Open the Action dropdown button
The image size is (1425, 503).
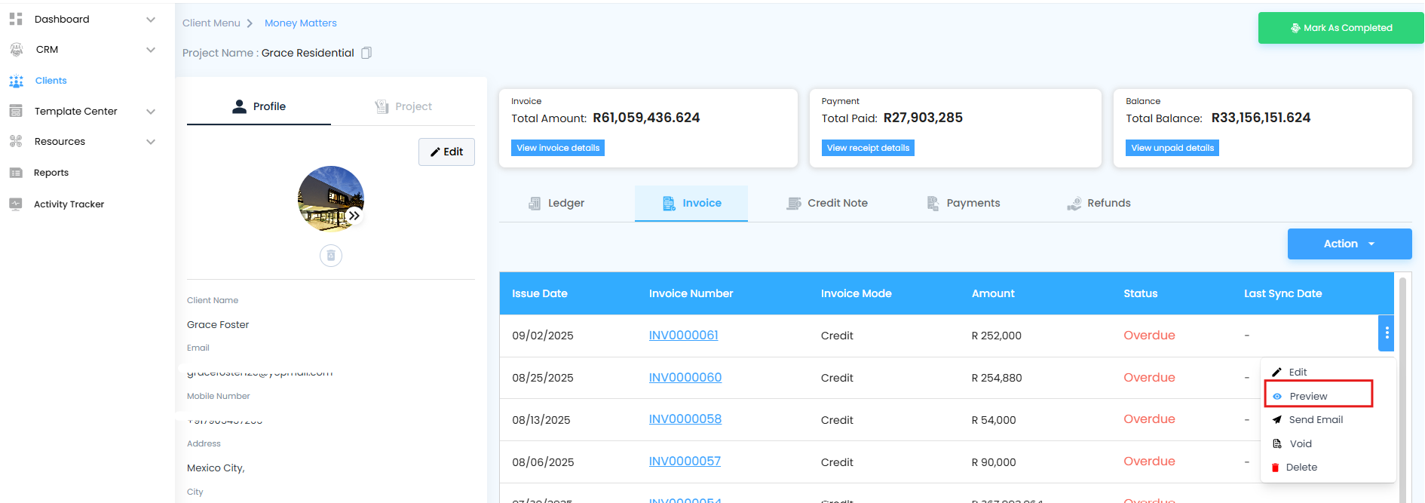coord(1349,244)
